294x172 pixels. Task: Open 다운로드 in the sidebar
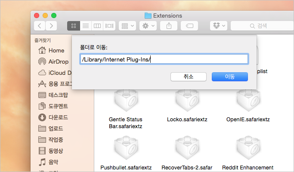pyautogui.click(x=53, y=117)
